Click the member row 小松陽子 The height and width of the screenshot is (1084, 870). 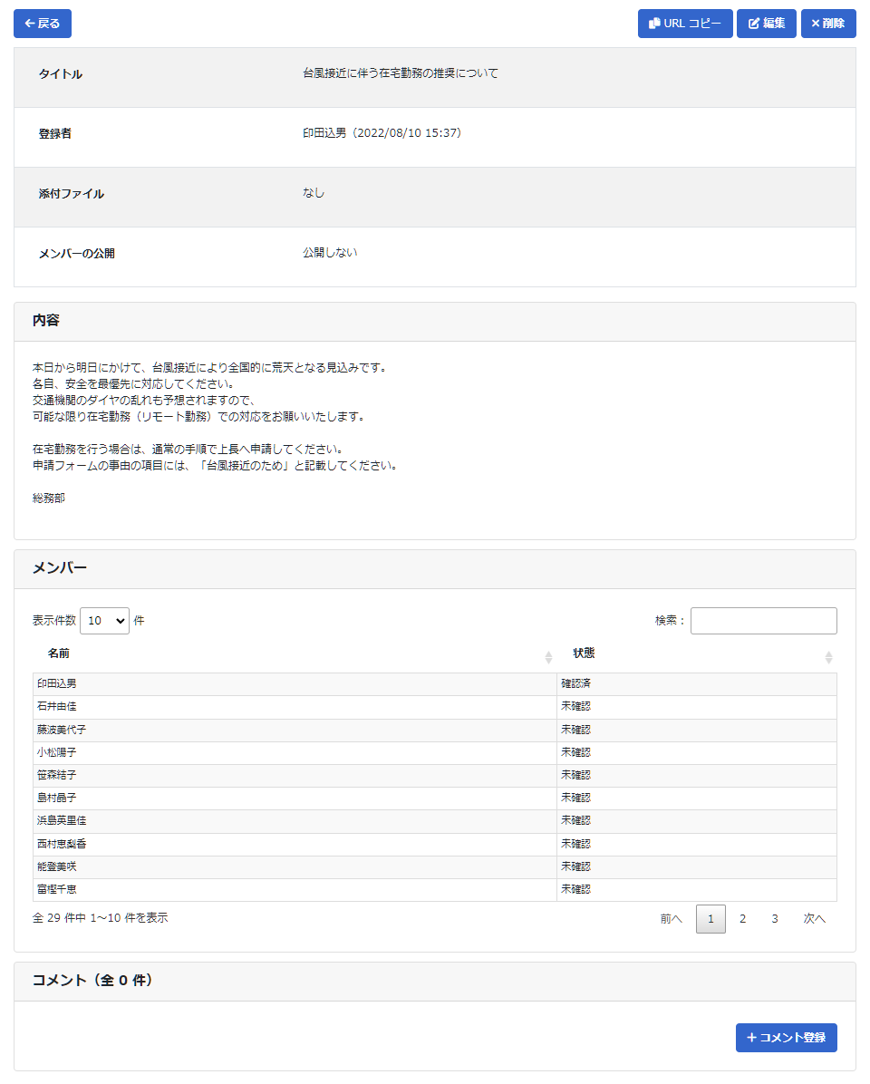(57, 752)
